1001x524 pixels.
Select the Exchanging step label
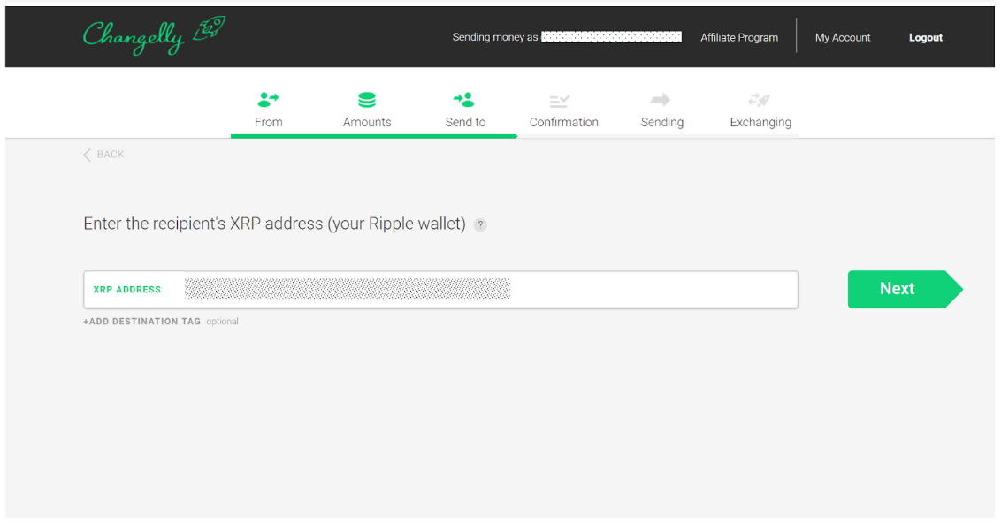click(x=760, y=122)
